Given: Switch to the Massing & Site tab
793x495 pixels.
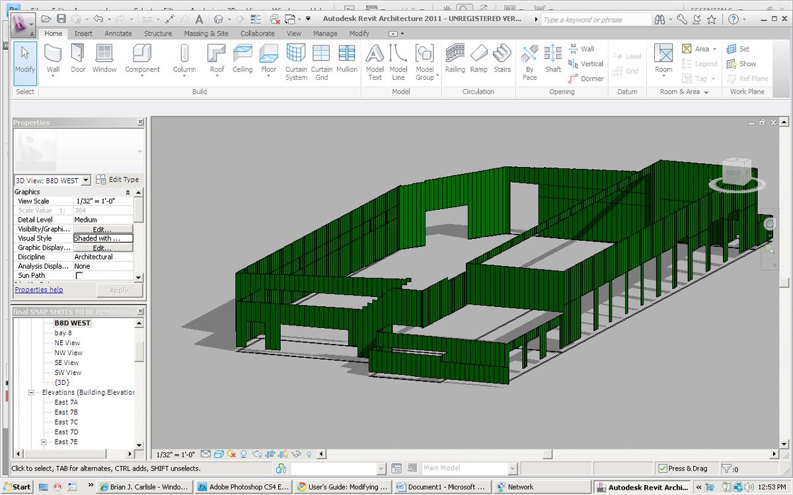Looking at the screenshot, I should (x=206, y=33).
